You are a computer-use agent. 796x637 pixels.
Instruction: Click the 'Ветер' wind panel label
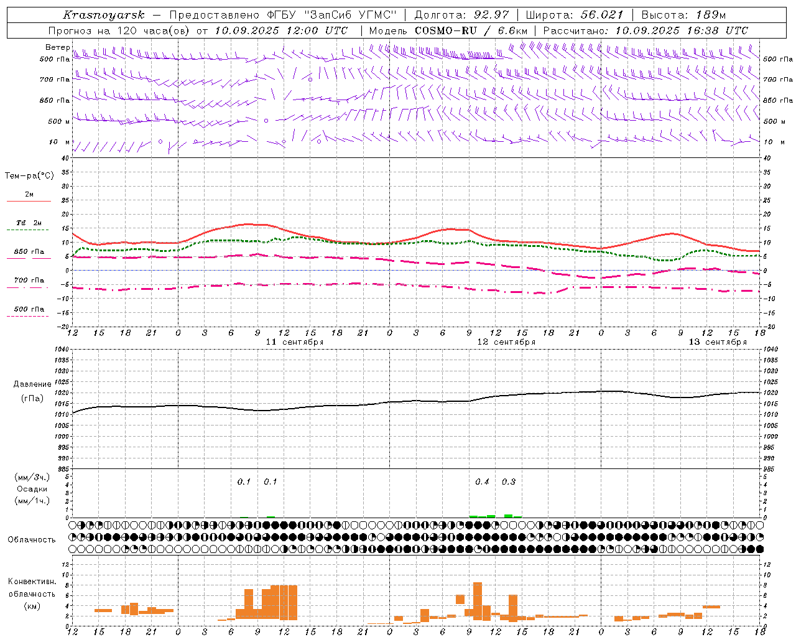point(58,47)
